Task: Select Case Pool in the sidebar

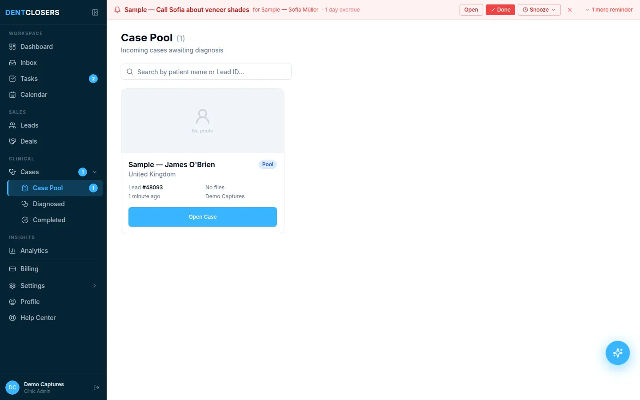Action: click(55, 188)
